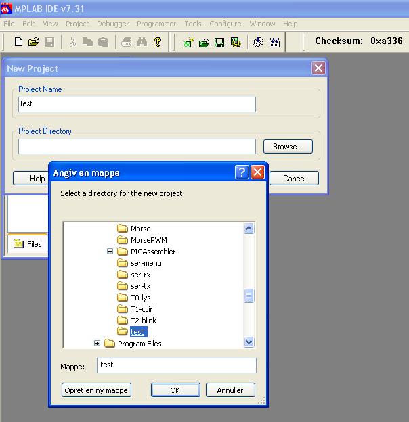
Task: Select the ser-rx folder
Action: tap(134, 275)
